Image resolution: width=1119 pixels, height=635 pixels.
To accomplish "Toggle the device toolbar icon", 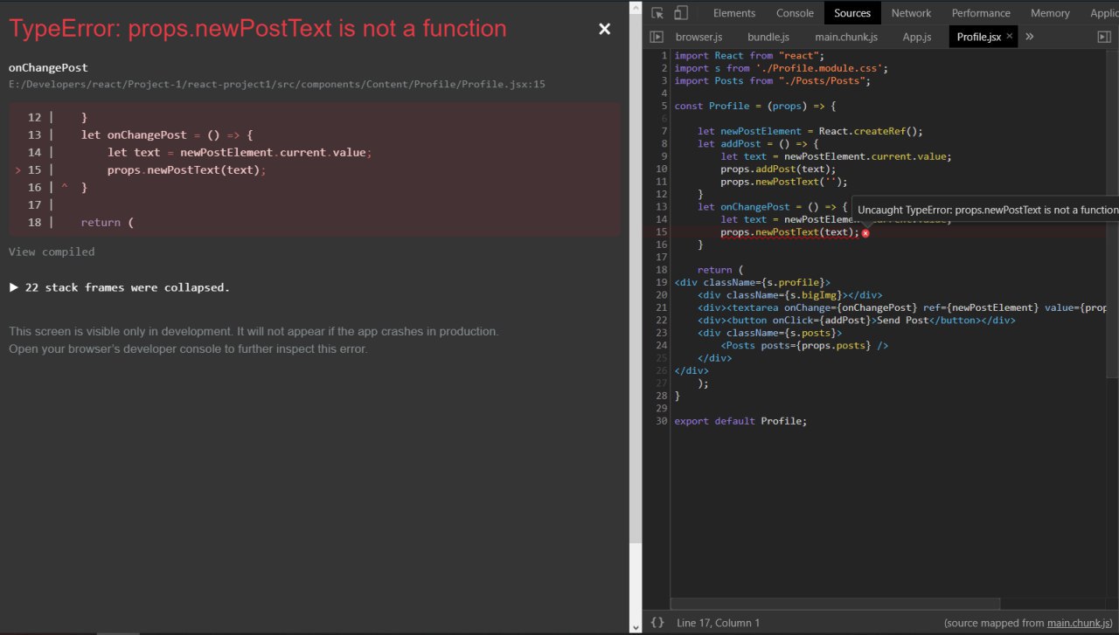I will pos(681,13).
